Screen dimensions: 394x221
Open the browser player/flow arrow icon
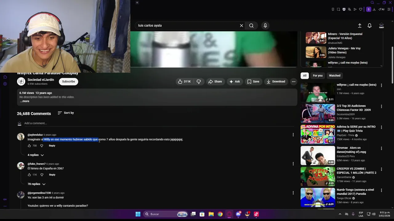click(355, 10)
